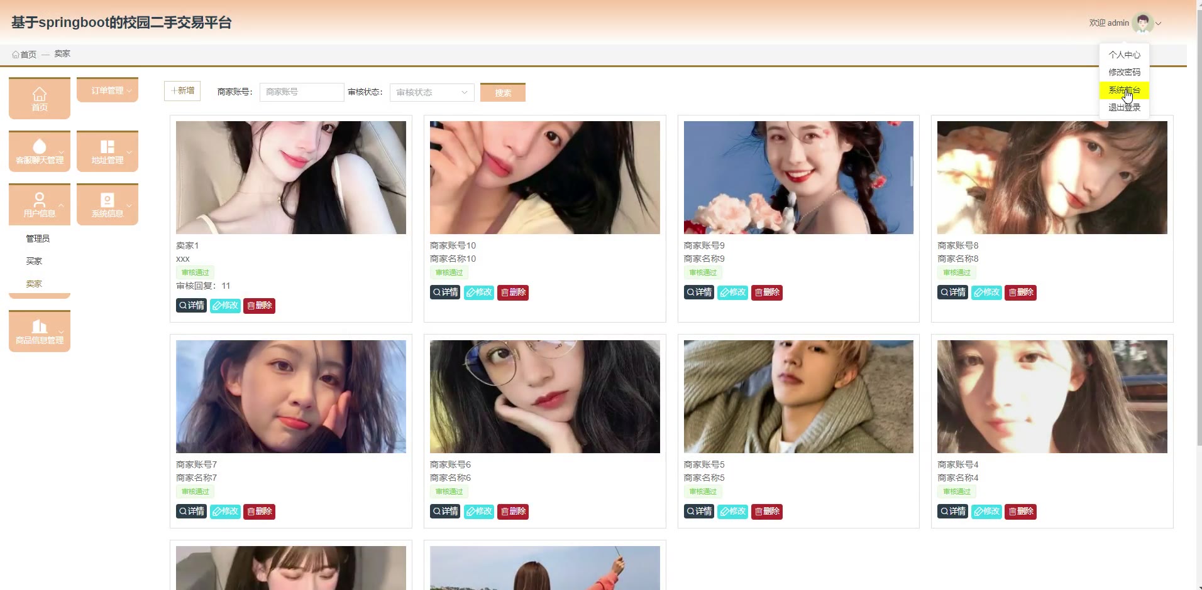View 详情 for 卖家1
The image size is (1202, 590).
pos(191,306)
